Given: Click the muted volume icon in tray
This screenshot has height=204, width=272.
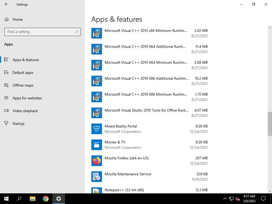Looking at the screenshot, I should pyautogui.click(x=238, y=199).
